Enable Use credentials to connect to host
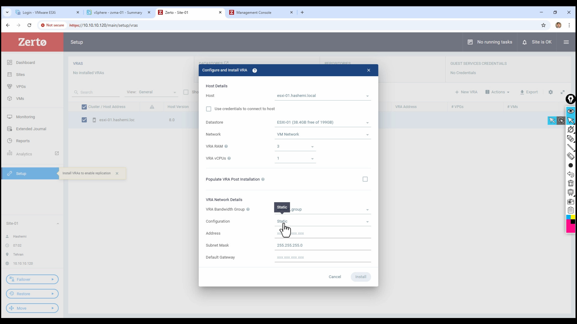Viewport: 577px width, 324px height. (209, 109)
